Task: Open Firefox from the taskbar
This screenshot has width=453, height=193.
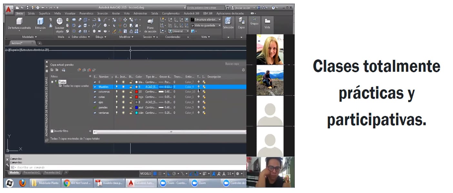Action: (22, 183)
